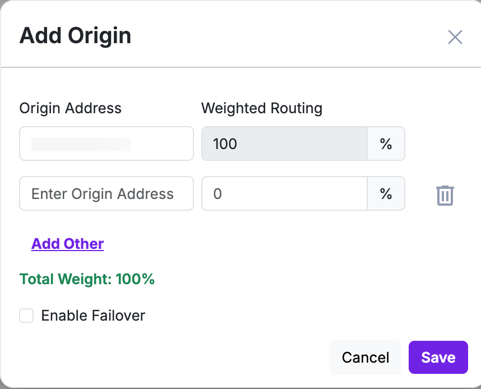Select the disabled weight field showing 100
481x389 pixels.
pyautogui.click(x=284, y=143)
